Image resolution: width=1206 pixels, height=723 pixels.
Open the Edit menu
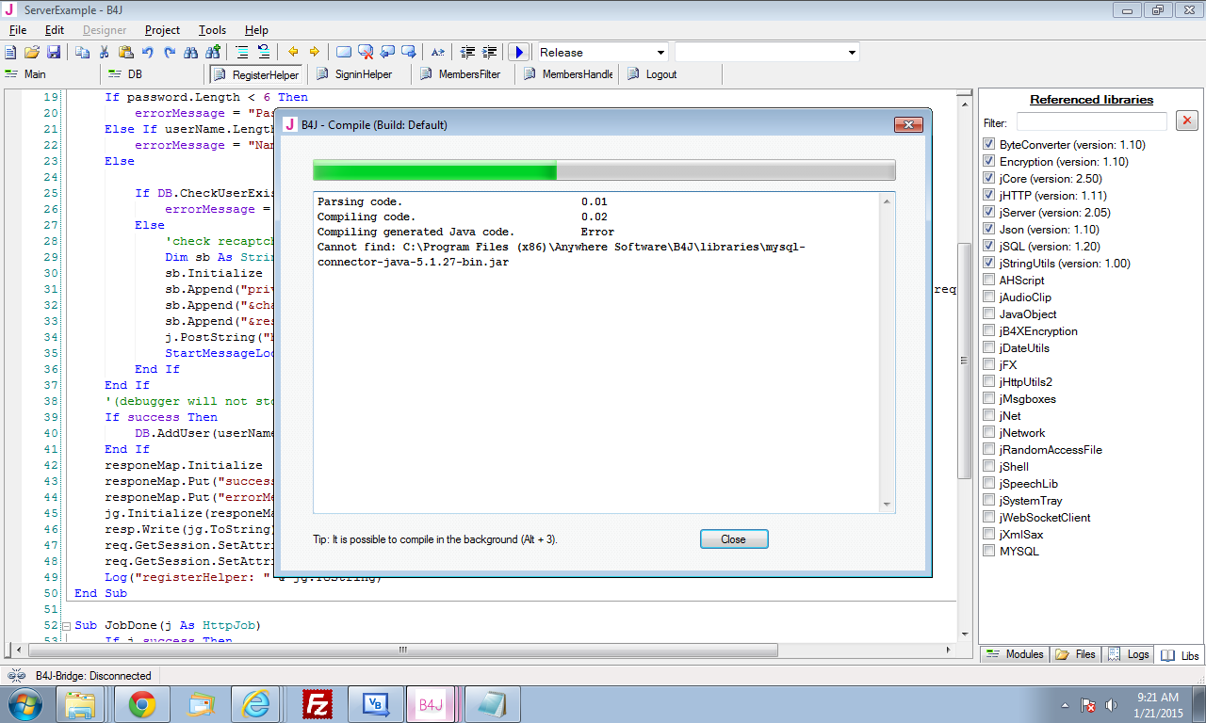[x=55, y=30]
